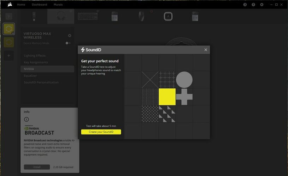Select the first yellow profile thumbnail
The image size is (288, 176).
click(9, 29)
